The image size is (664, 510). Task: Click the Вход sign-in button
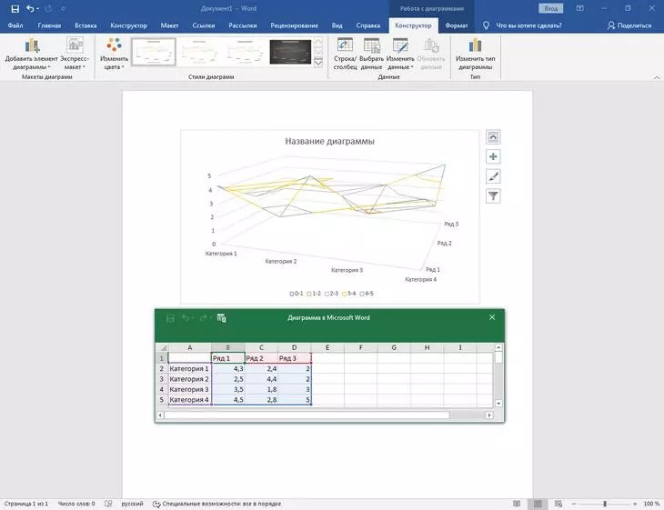(x=549, y=8)
